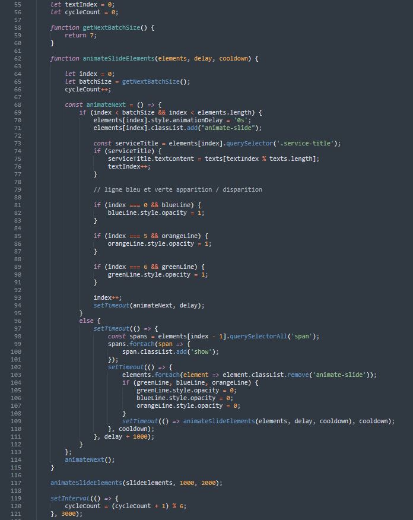
Task: Click 'serviceTitle.textContent' on line 75
Action: (151, 158)
